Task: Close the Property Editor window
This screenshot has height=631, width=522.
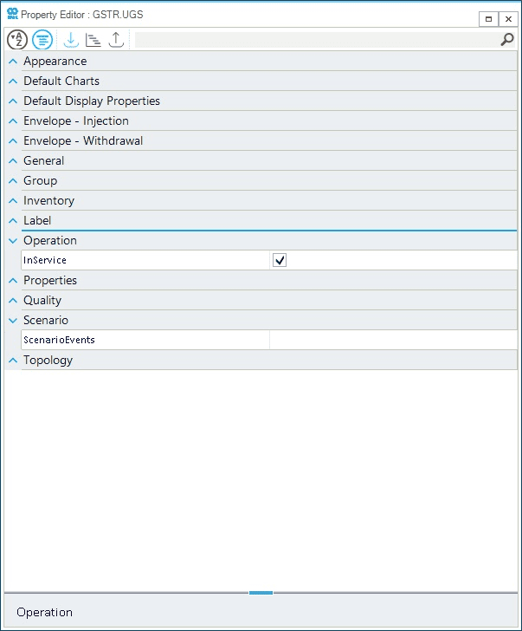Action: (508, 19)
